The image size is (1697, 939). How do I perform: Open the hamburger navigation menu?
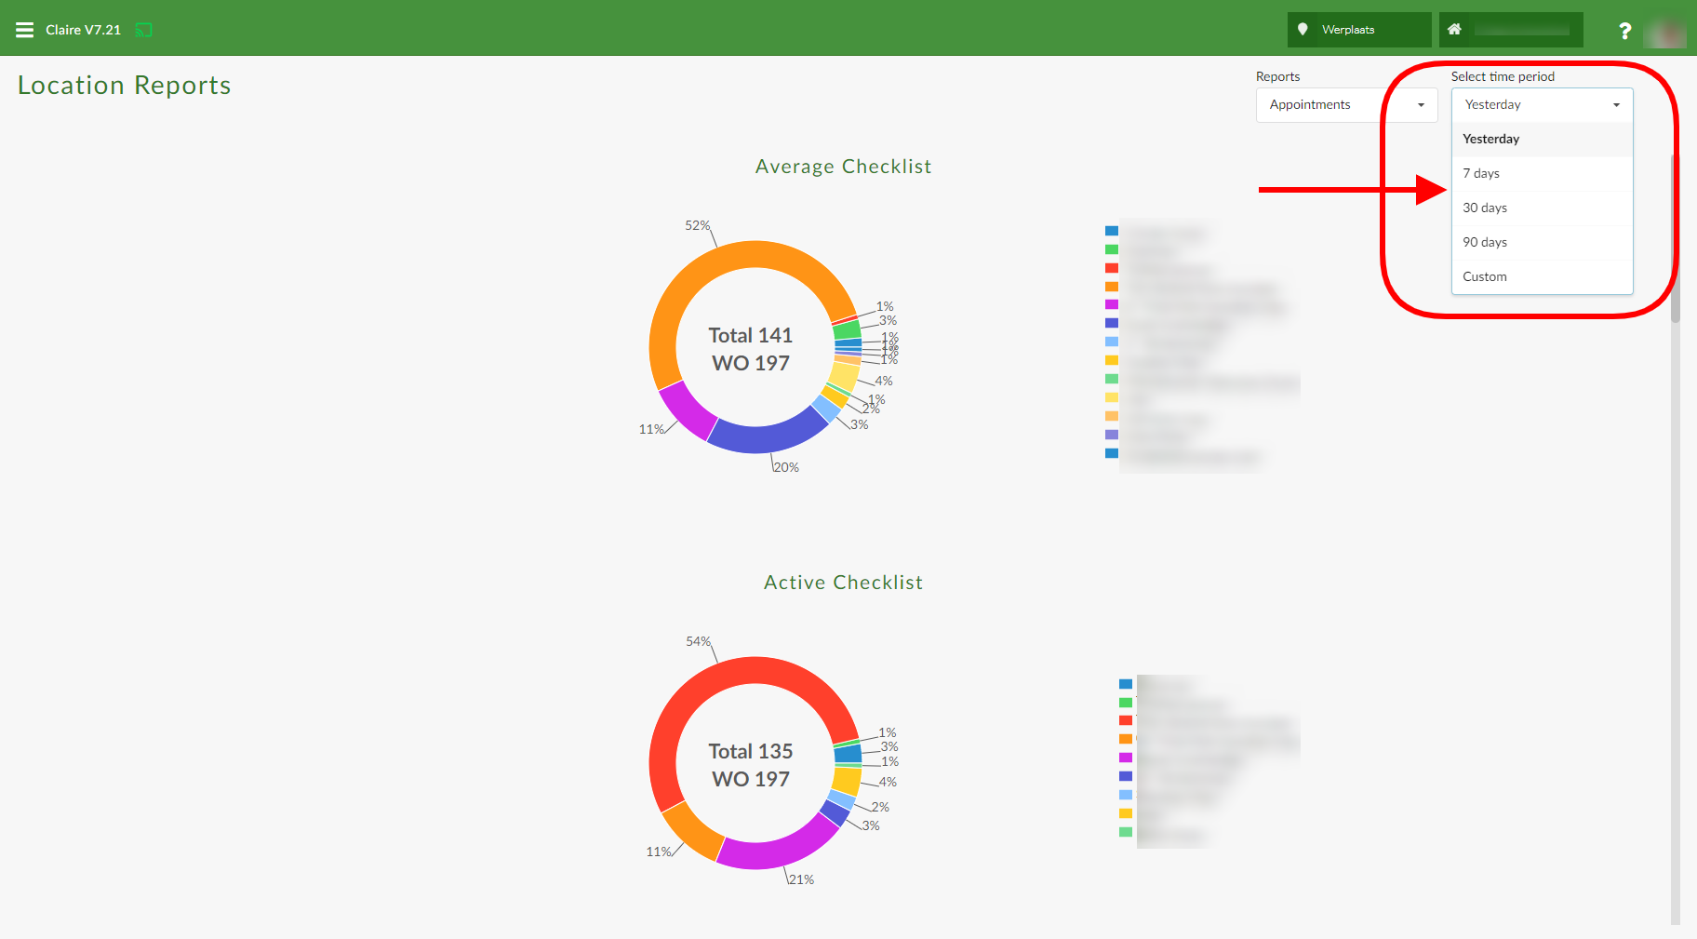(25, 30)
